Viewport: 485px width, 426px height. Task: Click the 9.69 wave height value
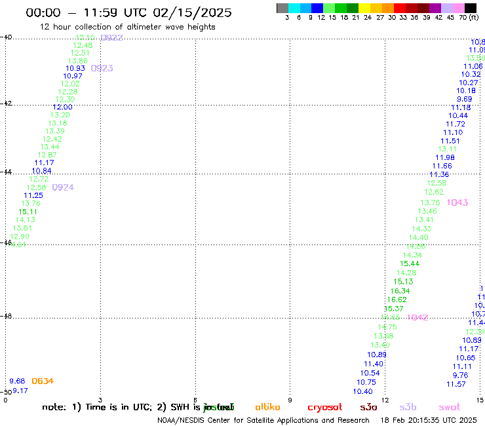point(464,99)
